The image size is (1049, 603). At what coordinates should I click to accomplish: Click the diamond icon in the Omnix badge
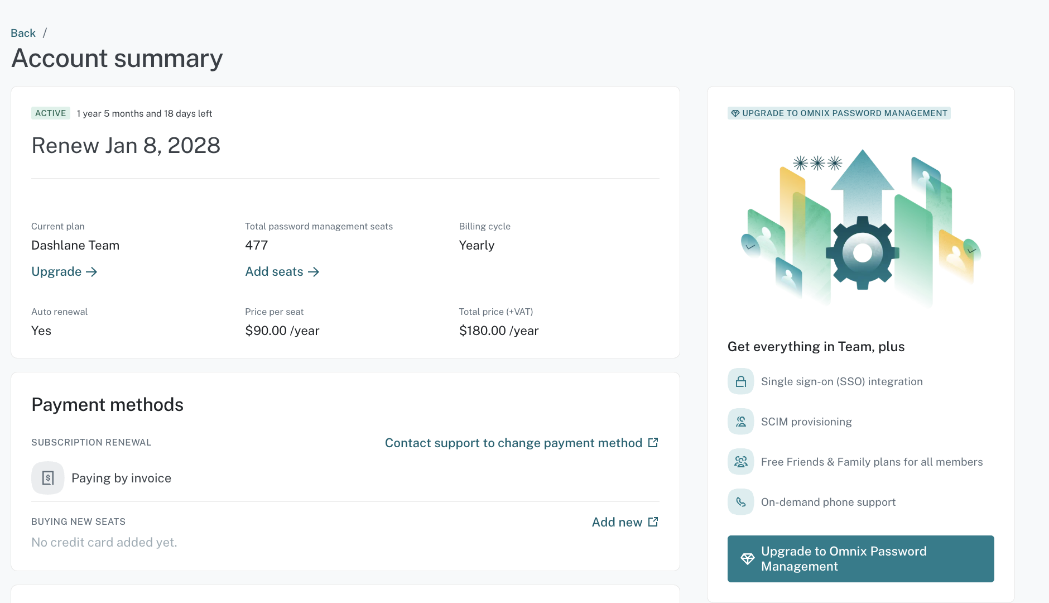point(735,113)
